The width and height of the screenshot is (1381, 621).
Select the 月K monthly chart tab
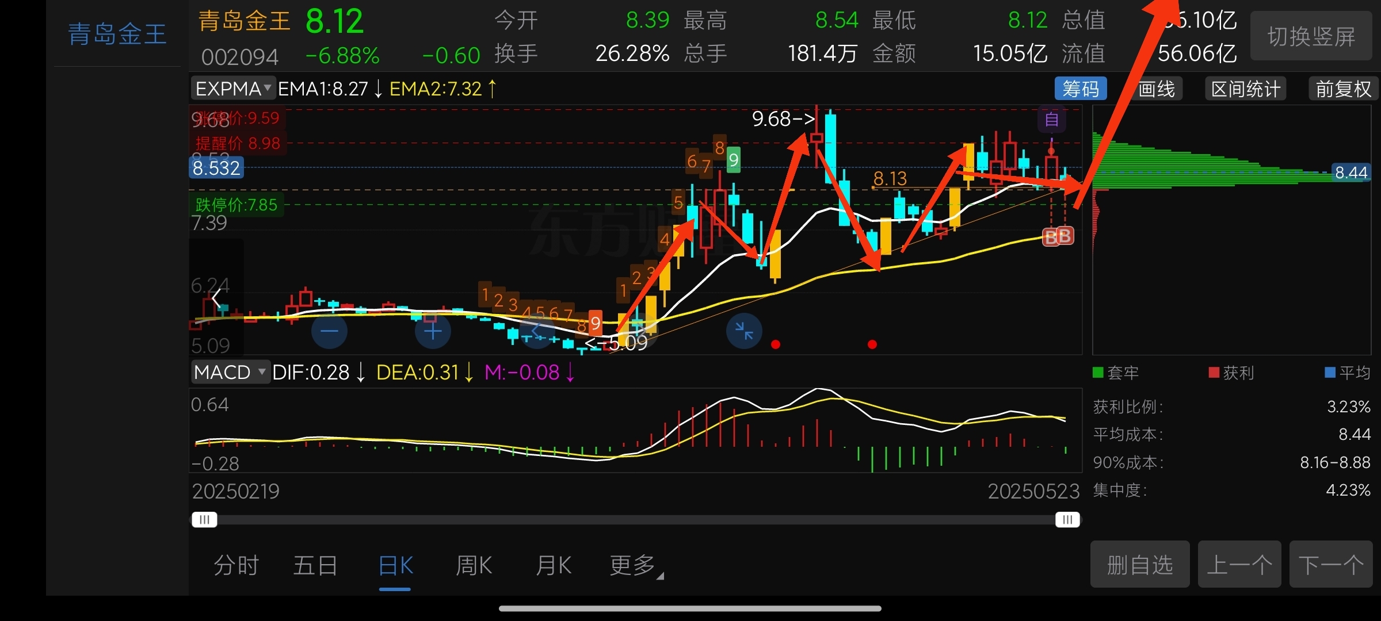554,565
